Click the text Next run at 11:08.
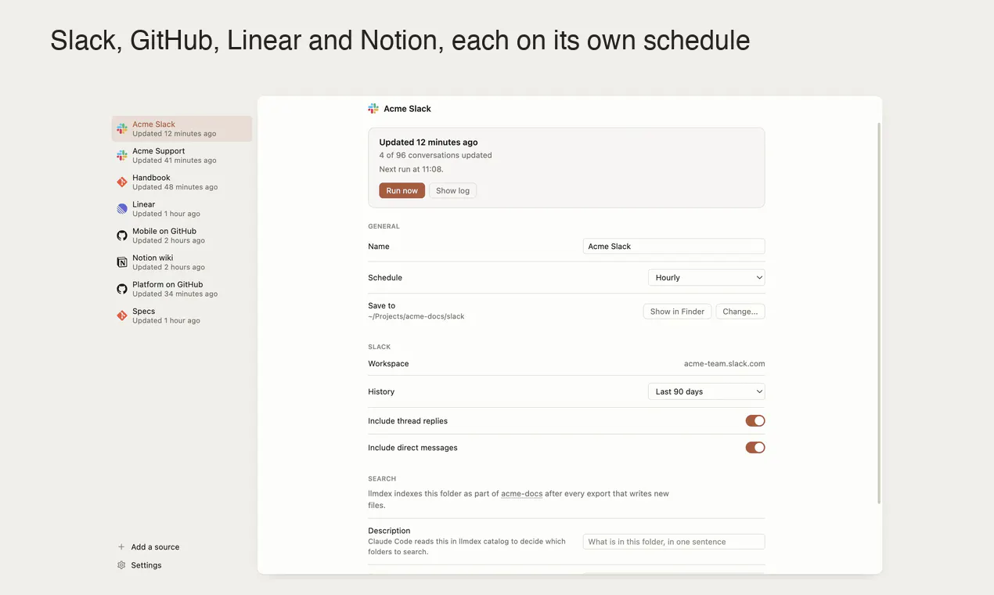The height and width of the screenshot is (595, 994). 411,169
